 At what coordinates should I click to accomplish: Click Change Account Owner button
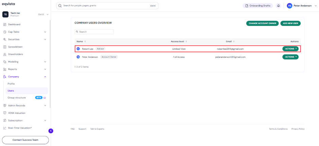point(263,23)
